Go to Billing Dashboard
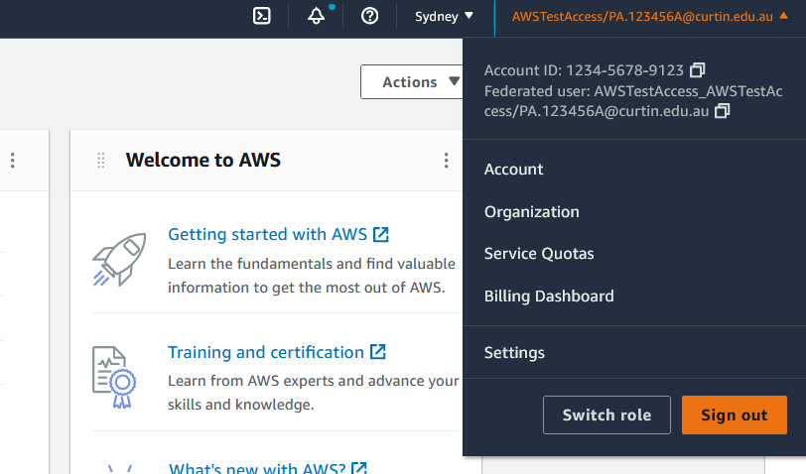 [549, 296]
